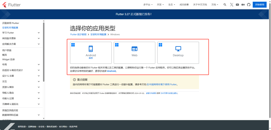
Task: Open the 在中国网络环境下使用 Flutter link
Action: point(162,84)
